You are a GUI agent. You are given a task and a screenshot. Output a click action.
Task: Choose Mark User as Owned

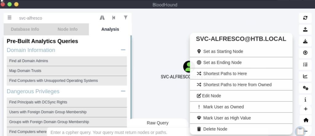pyautogui.click(x=241, y=107)
